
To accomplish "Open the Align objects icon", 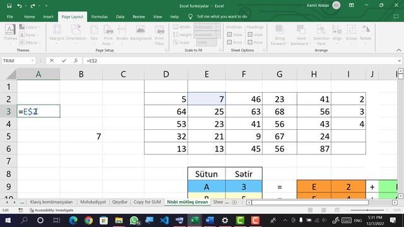I will point(337,30).
